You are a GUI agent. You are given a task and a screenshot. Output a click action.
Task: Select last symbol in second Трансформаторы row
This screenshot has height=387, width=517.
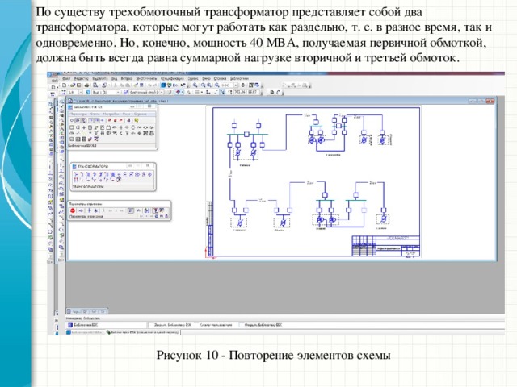point(119,180)
